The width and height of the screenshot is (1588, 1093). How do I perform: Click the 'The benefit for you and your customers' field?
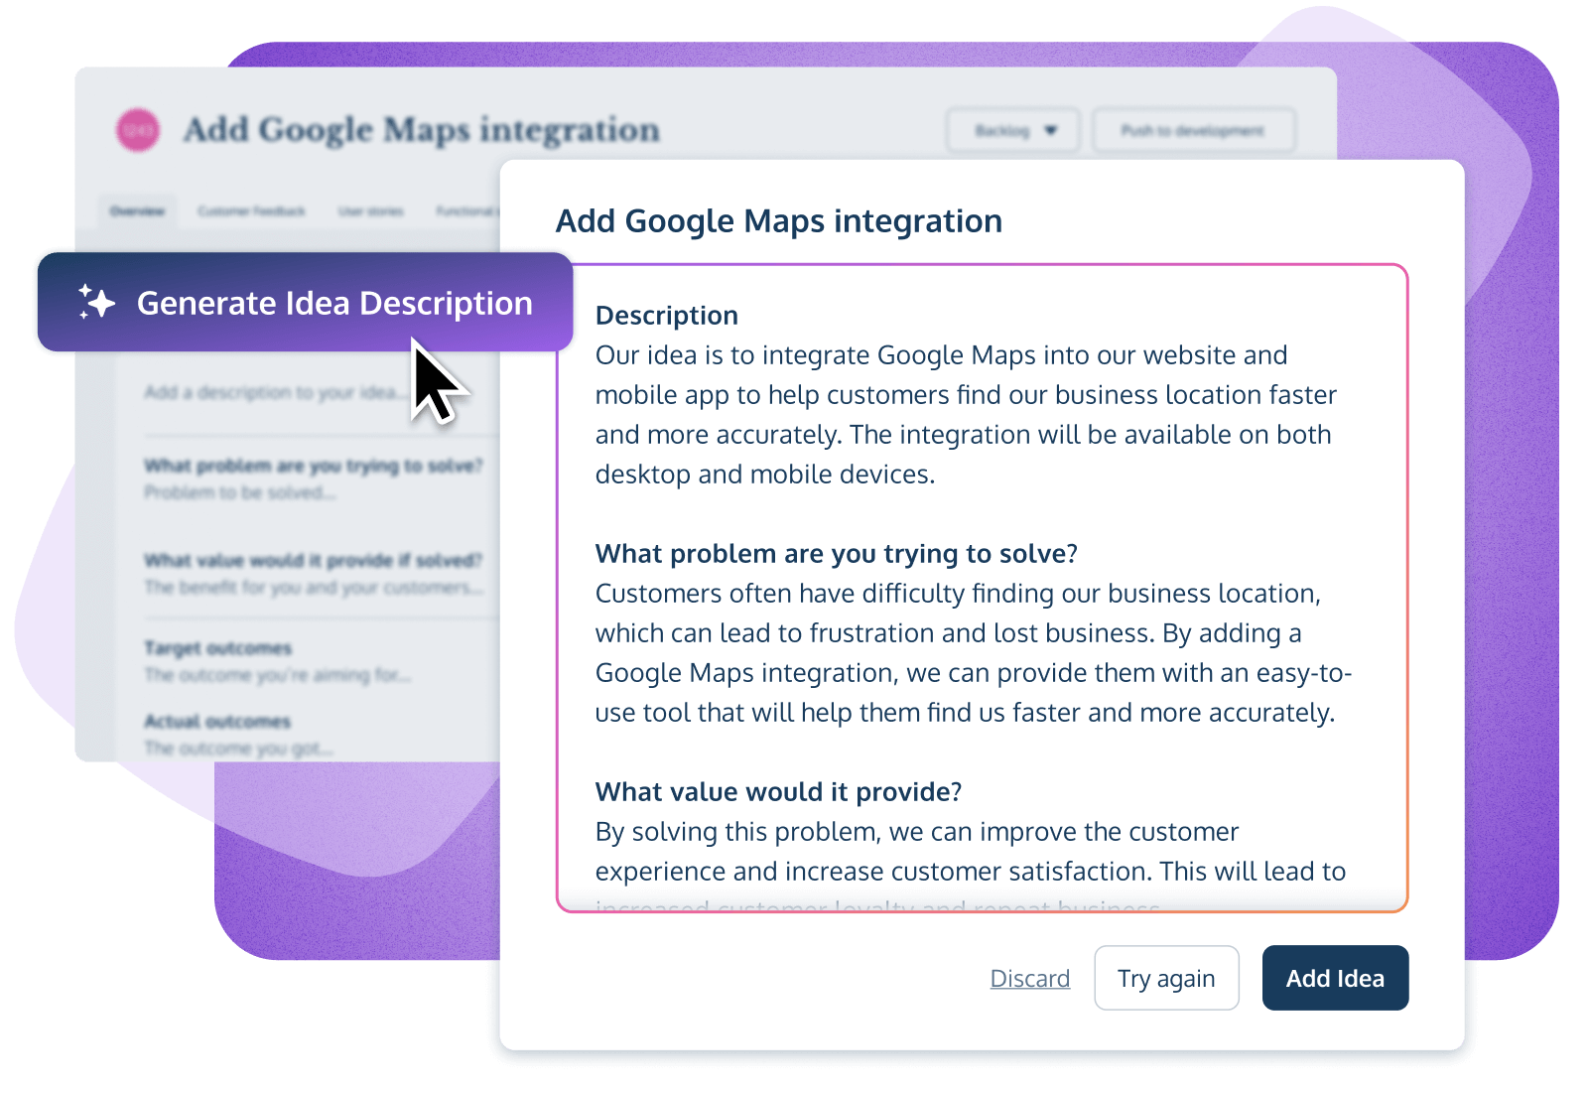pyautogui.click(x=314, y=588)
